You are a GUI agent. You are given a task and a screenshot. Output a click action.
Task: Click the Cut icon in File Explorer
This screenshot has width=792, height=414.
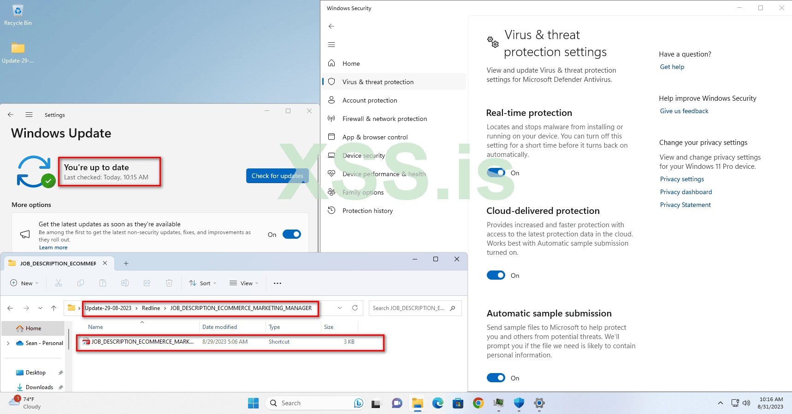tap(59, 283)
